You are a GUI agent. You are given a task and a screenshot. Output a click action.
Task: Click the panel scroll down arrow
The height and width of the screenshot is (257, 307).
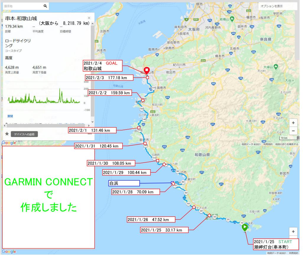click(92, 122)
